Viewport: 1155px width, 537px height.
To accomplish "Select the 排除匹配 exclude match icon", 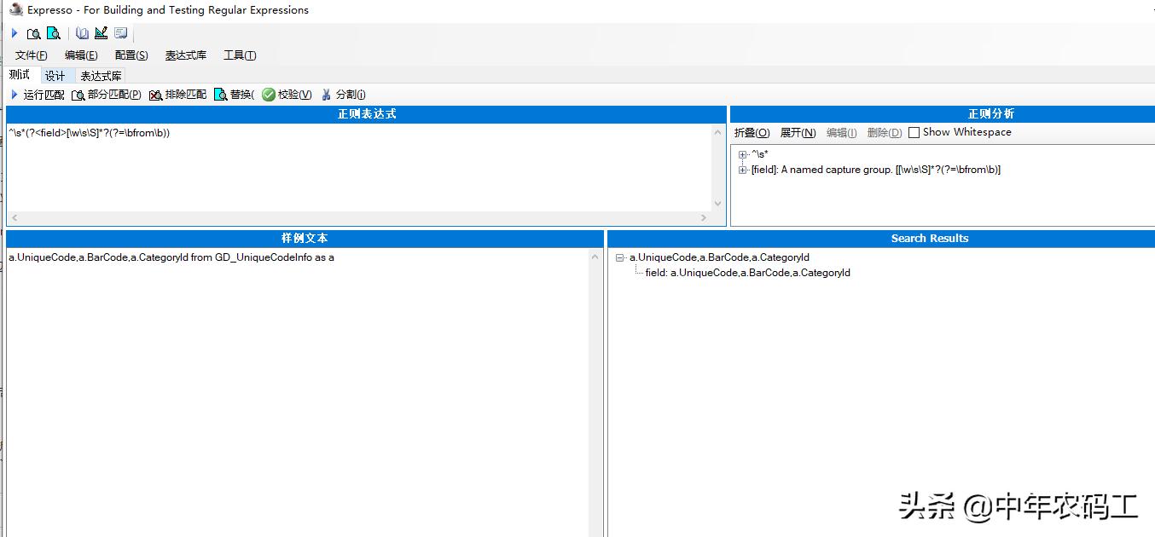I will point(154,94).
